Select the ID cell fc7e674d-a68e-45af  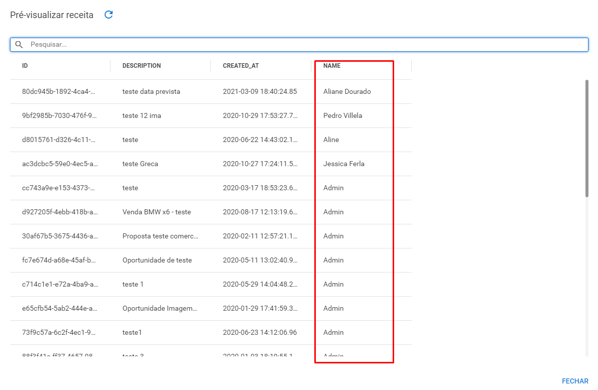[59, 260]
